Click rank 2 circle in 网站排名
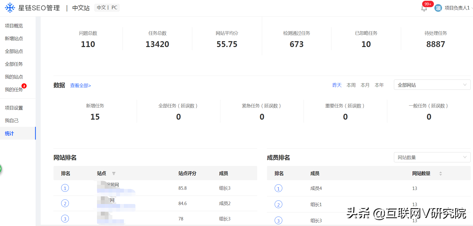473x226 pixels. (x=65, y=204)
